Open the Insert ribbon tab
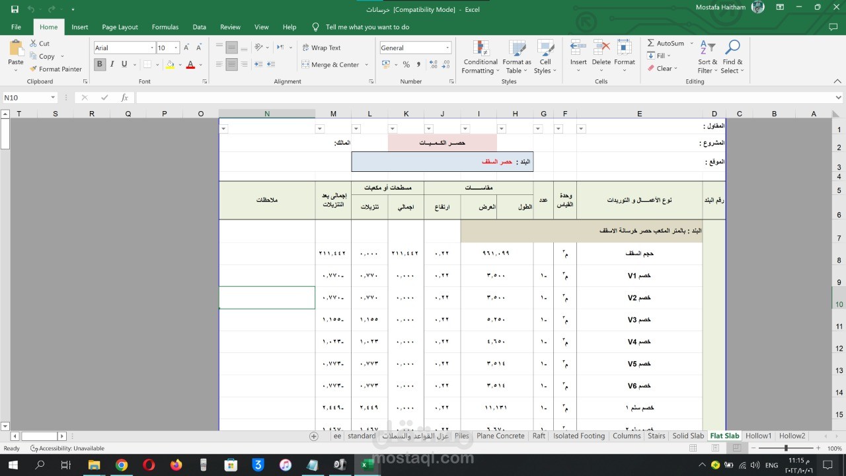Image resolution: width=846 pixels, height=476 pixels. click(x=80, y=27)
